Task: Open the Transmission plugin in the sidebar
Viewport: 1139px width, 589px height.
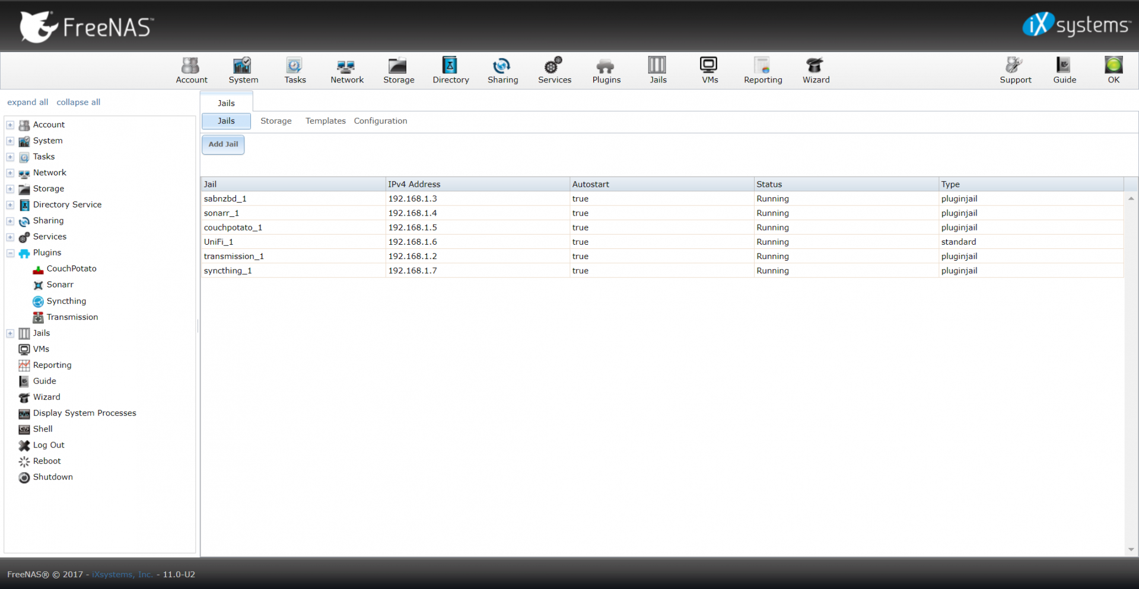Action: coord(72,318)
